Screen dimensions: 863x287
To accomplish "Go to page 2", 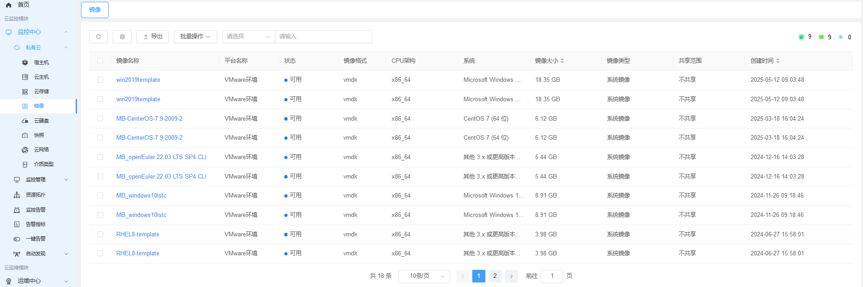I will (495, 276).
